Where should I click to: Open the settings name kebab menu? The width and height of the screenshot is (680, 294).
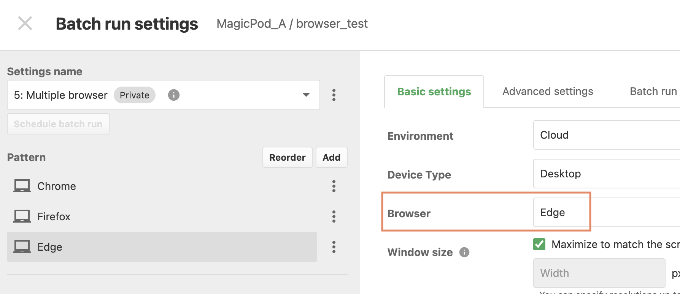coord(334,95)
